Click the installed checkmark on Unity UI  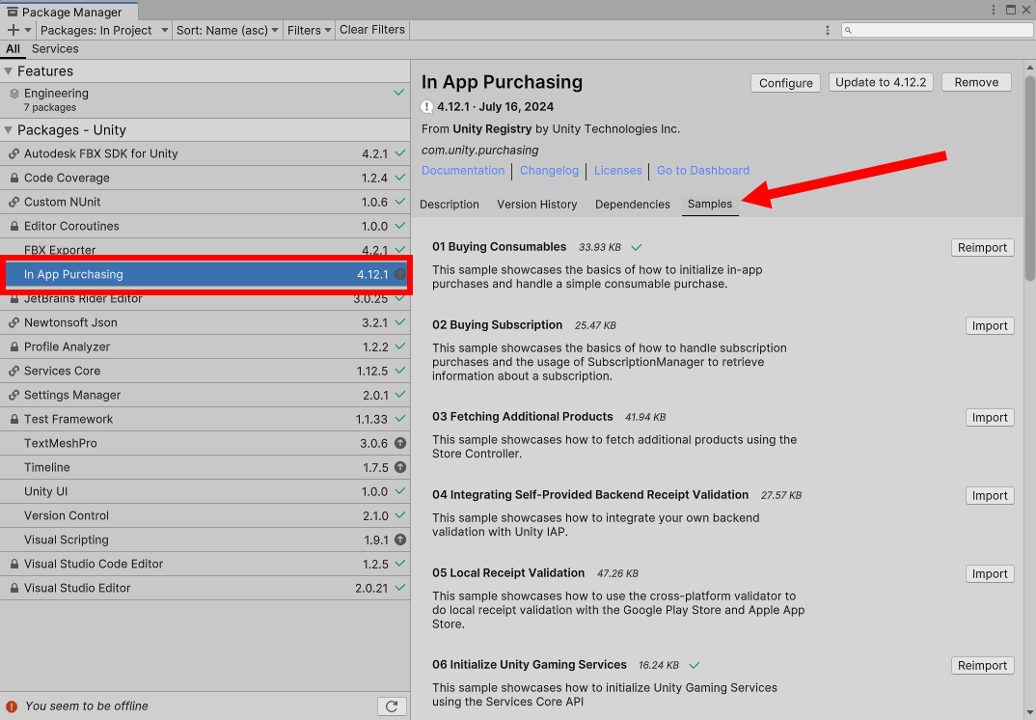click(x=399, y=491)
